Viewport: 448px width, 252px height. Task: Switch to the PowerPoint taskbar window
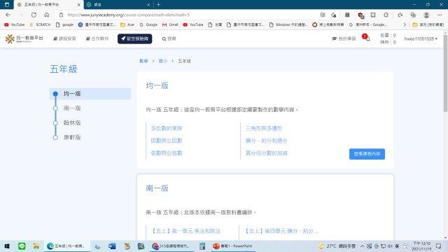tap(233, 246)
